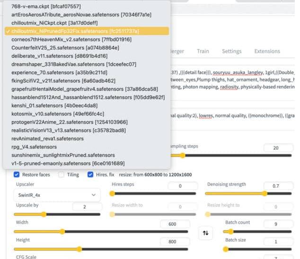Adjust the Batch count slider
This screenshot has width=300, height=259.
[x=257, y=232]
